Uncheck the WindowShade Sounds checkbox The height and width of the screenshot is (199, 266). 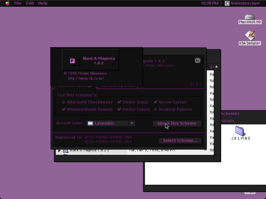[64, 109]
